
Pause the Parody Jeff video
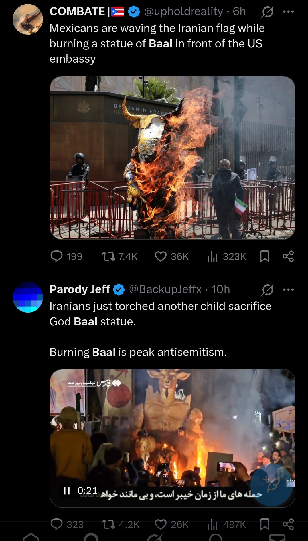(67, 491)
